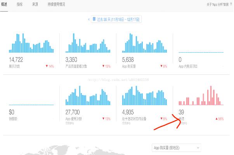Click the 27,700 sessions value
Screen dimensions: 234x155
click(73, 112)
